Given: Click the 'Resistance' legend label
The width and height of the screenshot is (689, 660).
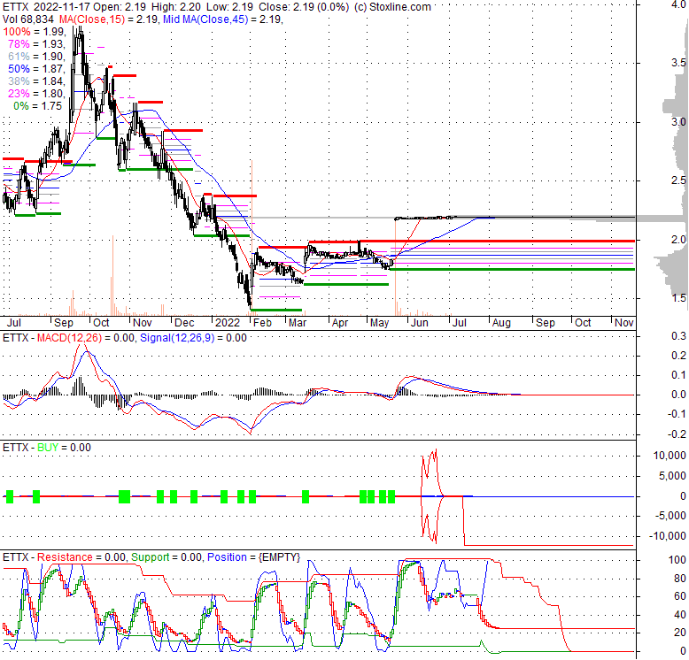Looking at the screenshot, I should 65,557.
